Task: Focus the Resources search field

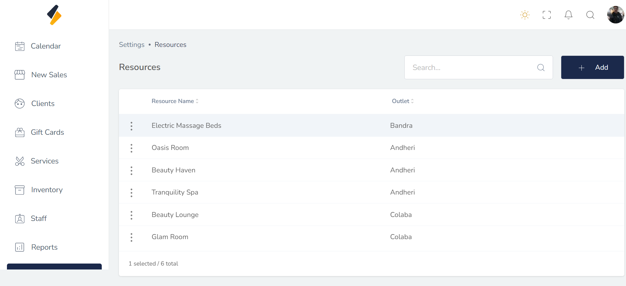Action: tap(472, 67)
